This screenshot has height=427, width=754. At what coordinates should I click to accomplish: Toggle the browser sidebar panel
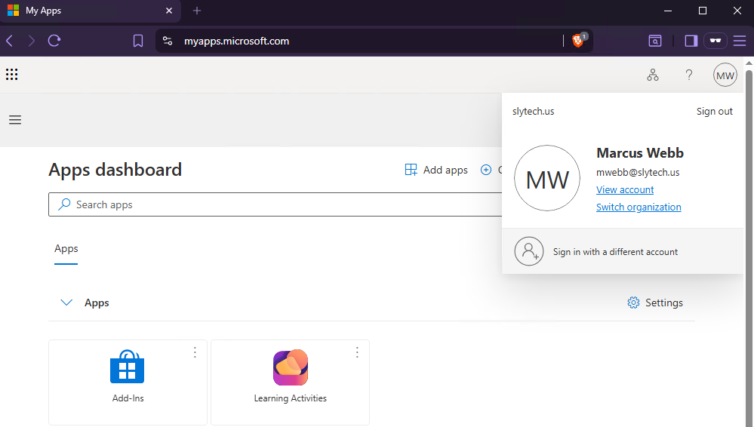(x=691, y=41)
